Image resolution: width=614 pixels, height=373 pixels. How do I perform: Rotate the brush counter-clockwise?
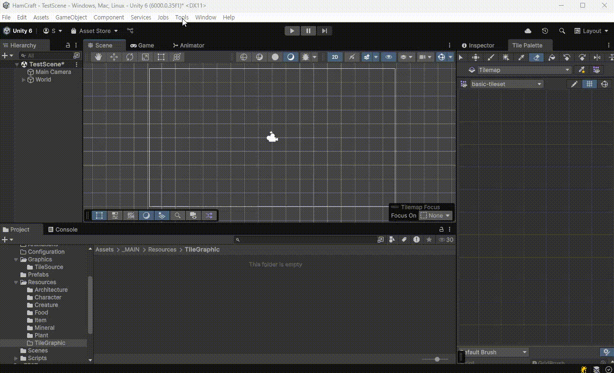coord(567,57)
